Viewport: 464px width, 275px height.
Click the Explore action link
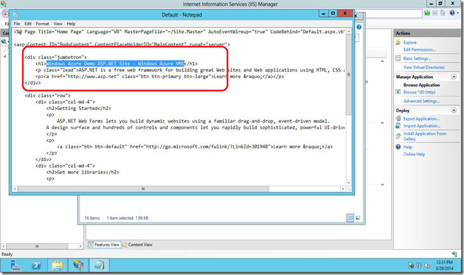tap(410, 42)
